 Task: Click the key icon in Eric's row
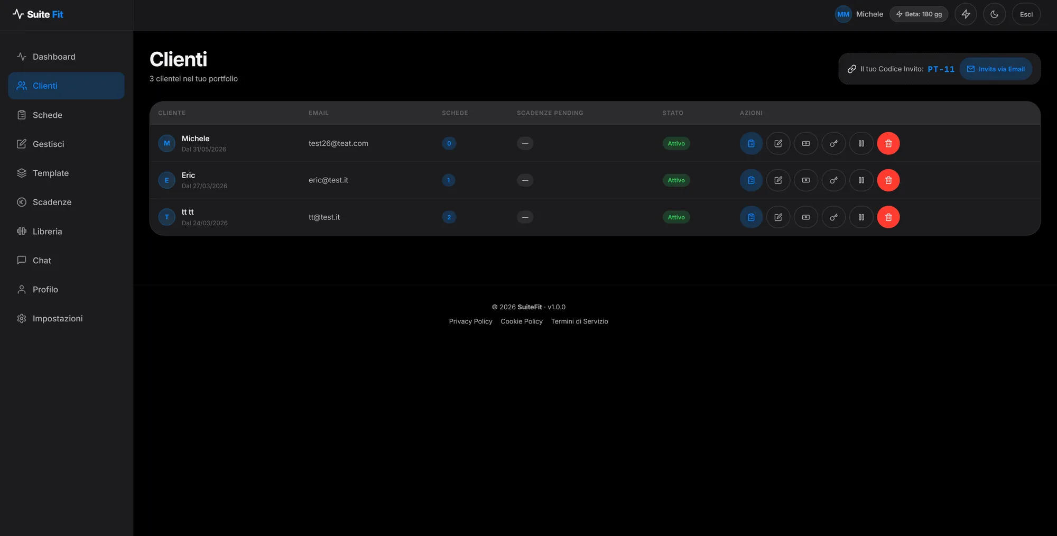tap(833, 180)
